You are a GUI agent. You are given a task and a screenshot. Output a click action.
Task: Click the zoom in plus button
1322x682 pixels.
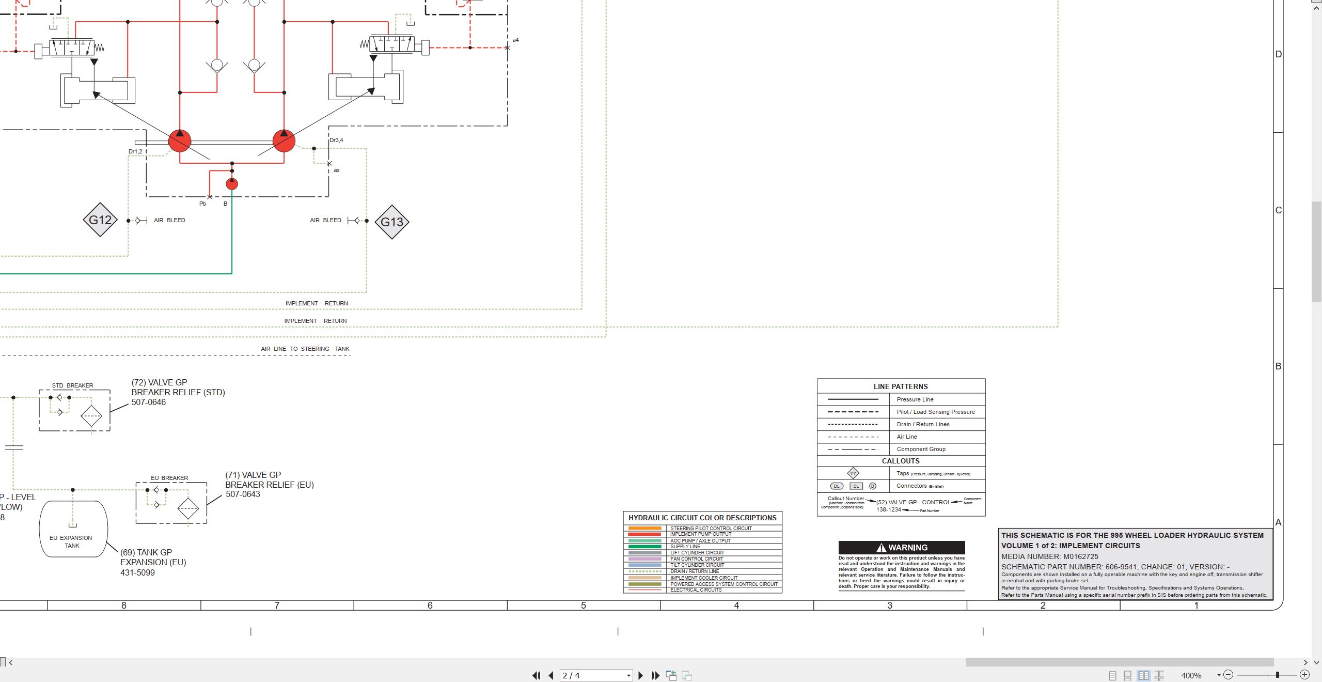pyautogui.click(x=1304, y=675)
